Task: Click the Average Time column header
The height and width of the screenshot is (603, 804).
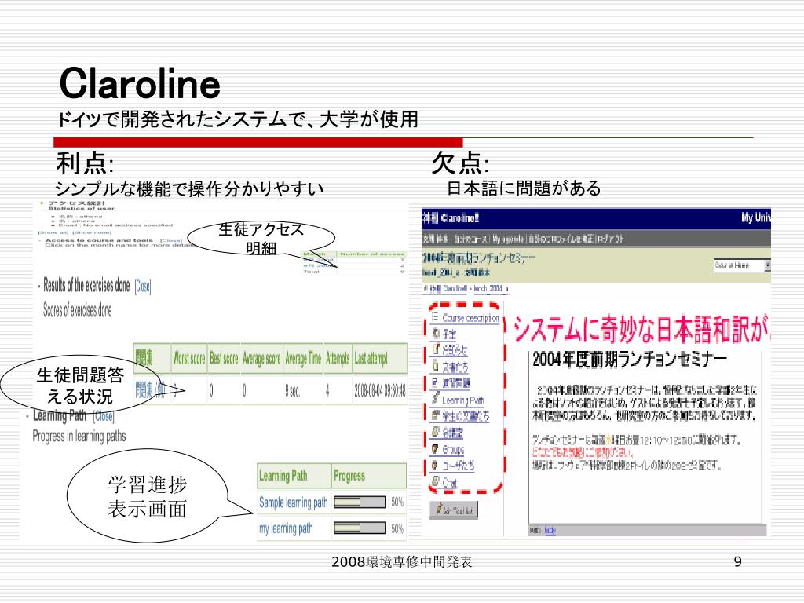Action: [303, 358]
